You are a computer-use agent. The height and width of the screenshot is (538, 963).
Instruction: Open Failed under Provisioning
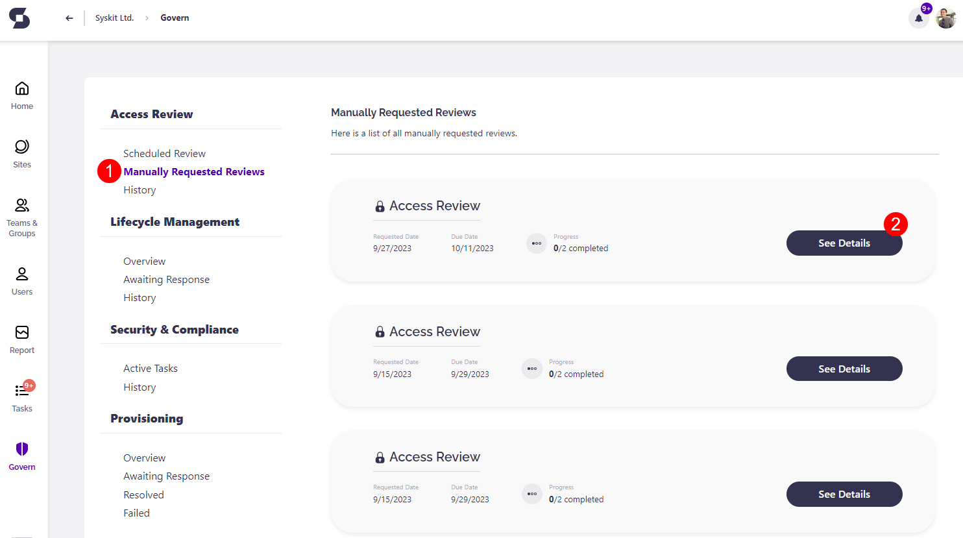tap(136, 513)
